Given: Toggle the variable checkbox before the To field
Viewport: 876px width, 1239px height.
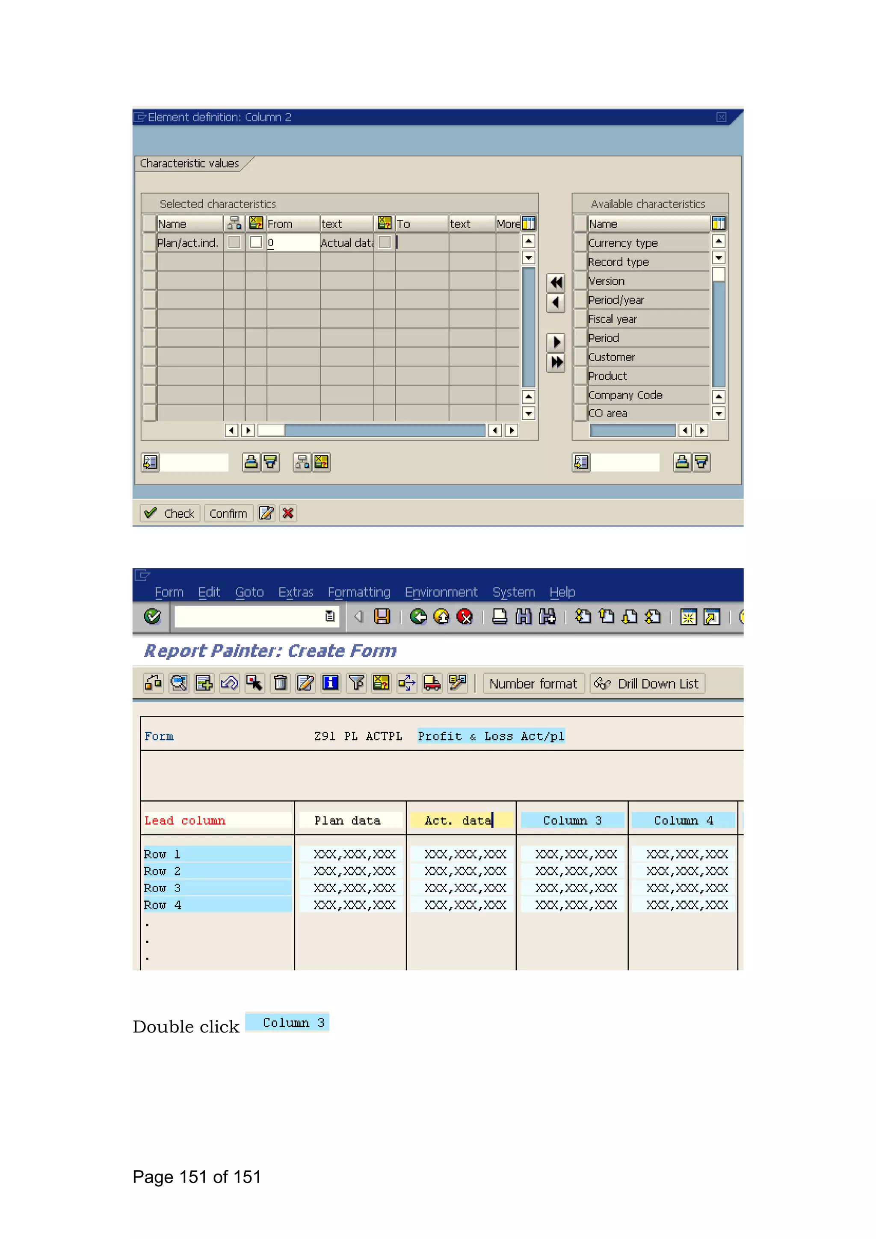Looking at the screenshot, I should click(x=384, y=242).
